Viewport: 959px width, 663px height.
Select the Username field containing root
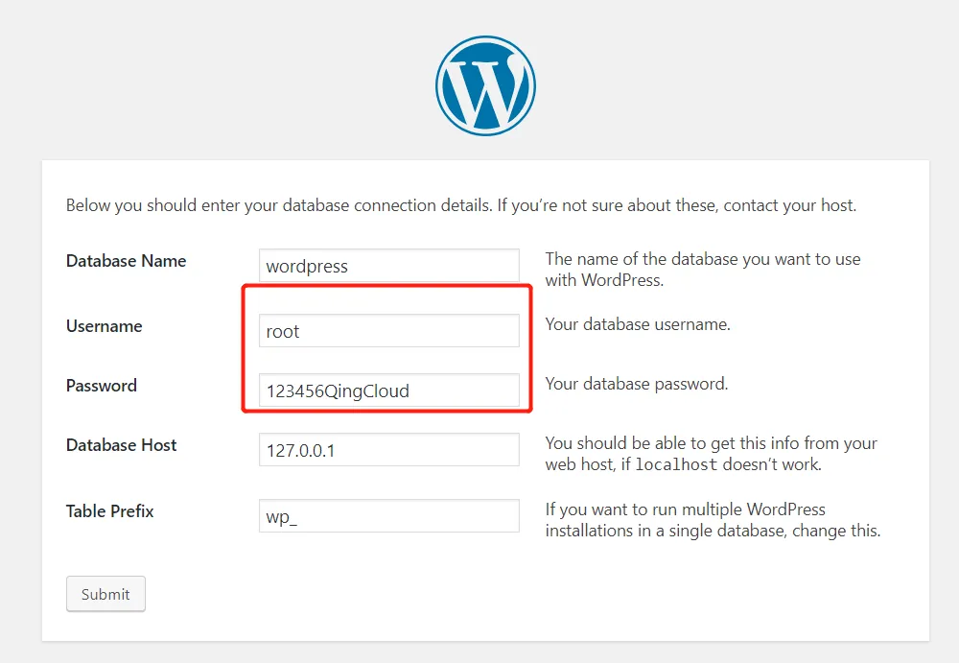(x=388, y=330)
